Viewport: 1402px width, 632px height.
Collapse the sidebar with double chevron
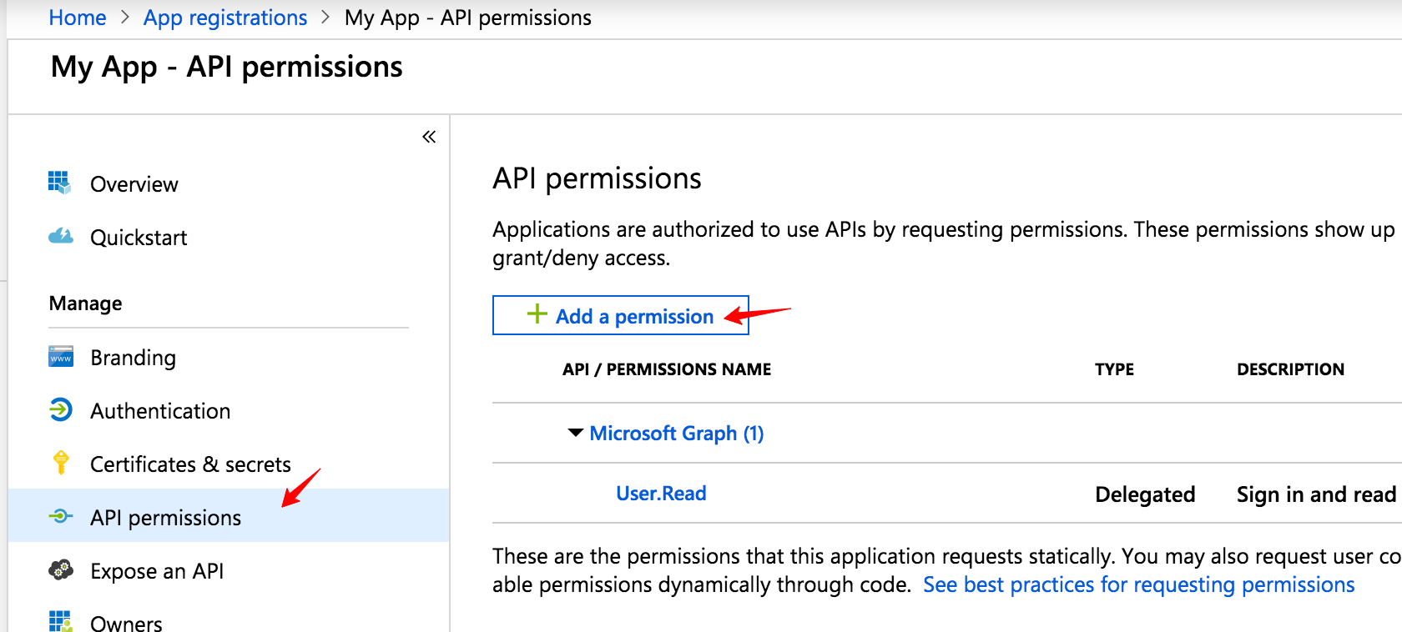coord(429,137)
